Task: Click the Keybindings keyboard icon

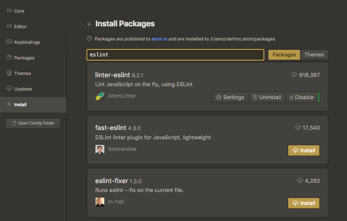Action: [x=9, y=42]
